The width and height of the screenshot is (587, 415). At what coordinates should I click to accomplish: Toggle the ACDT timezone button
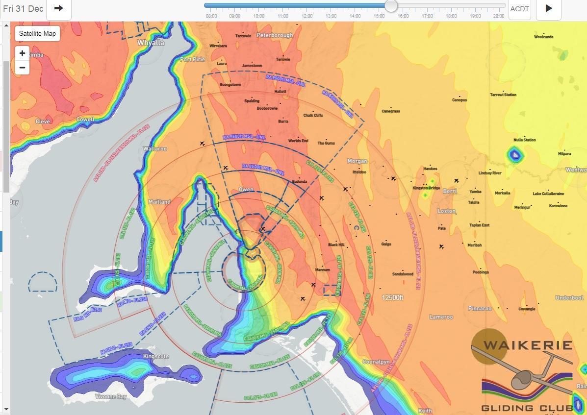(x=519, y=9)
